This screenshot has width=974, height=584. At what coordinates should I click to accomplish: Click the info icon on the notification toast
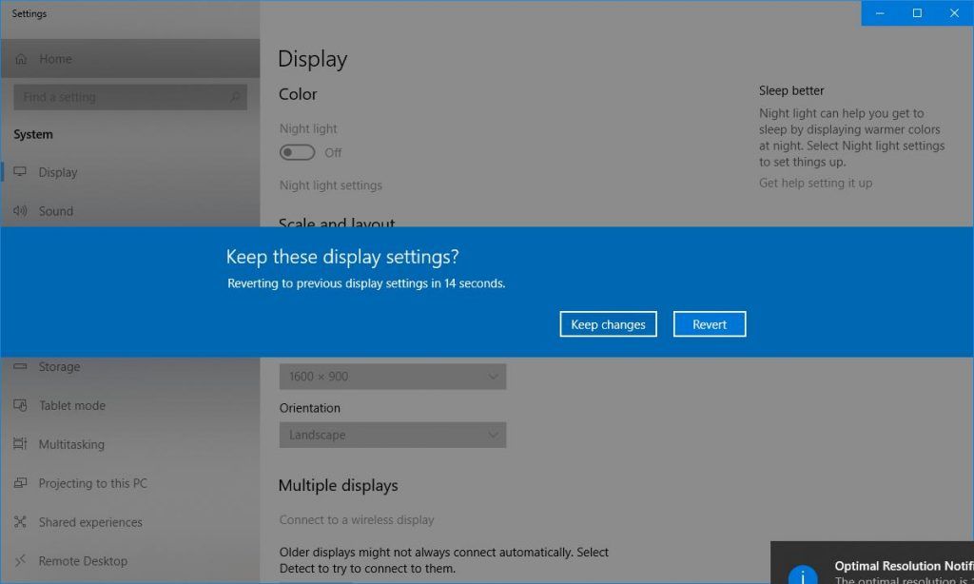pos(804,574)
